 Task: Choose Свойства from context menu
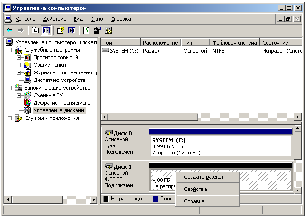208,189
